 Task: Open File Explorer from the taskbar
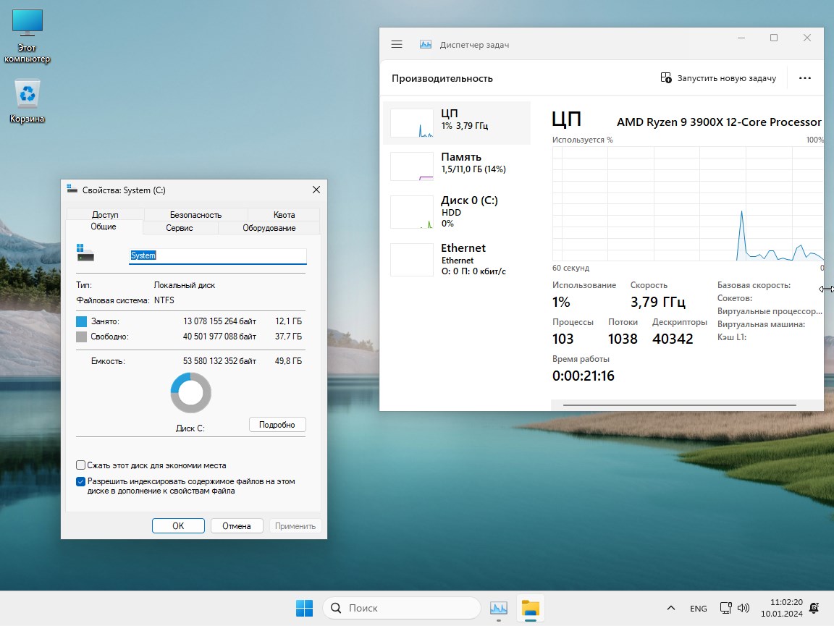pos(531,609)
